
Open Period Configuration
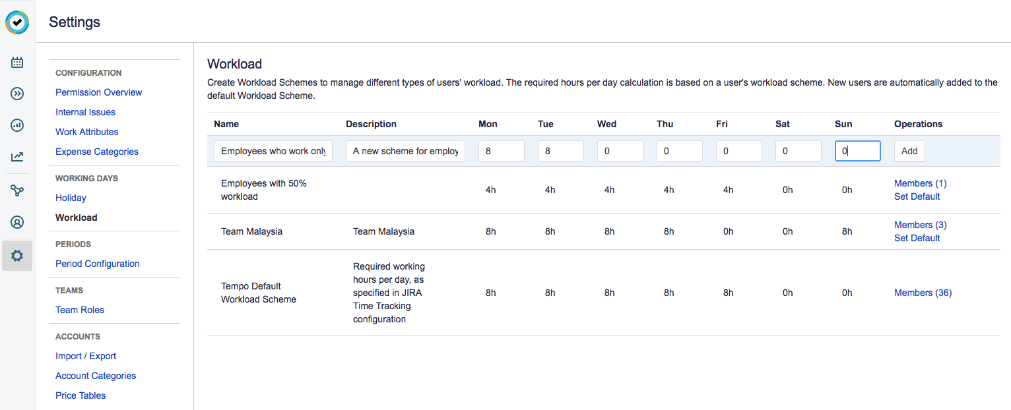point(97,263)
